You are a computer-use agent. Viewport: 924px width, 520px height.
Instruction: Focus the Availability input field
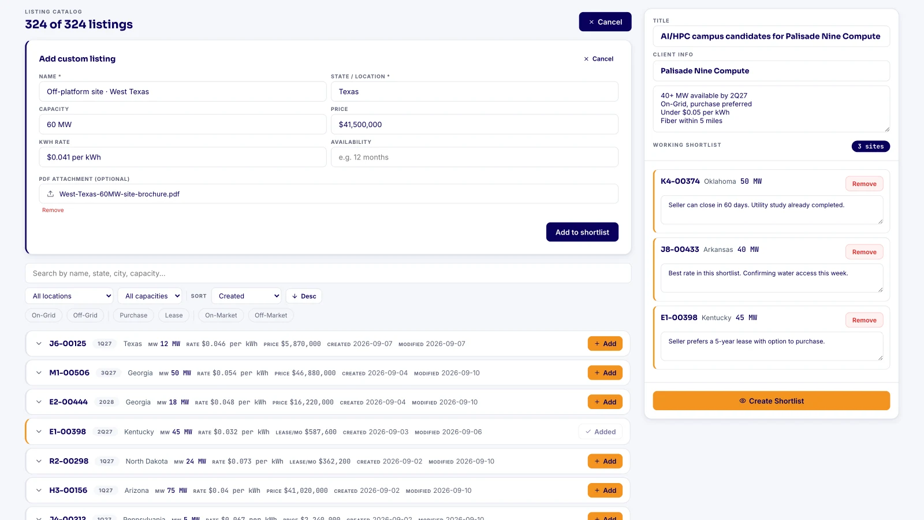pyautogui.click(x=475, y=157)
